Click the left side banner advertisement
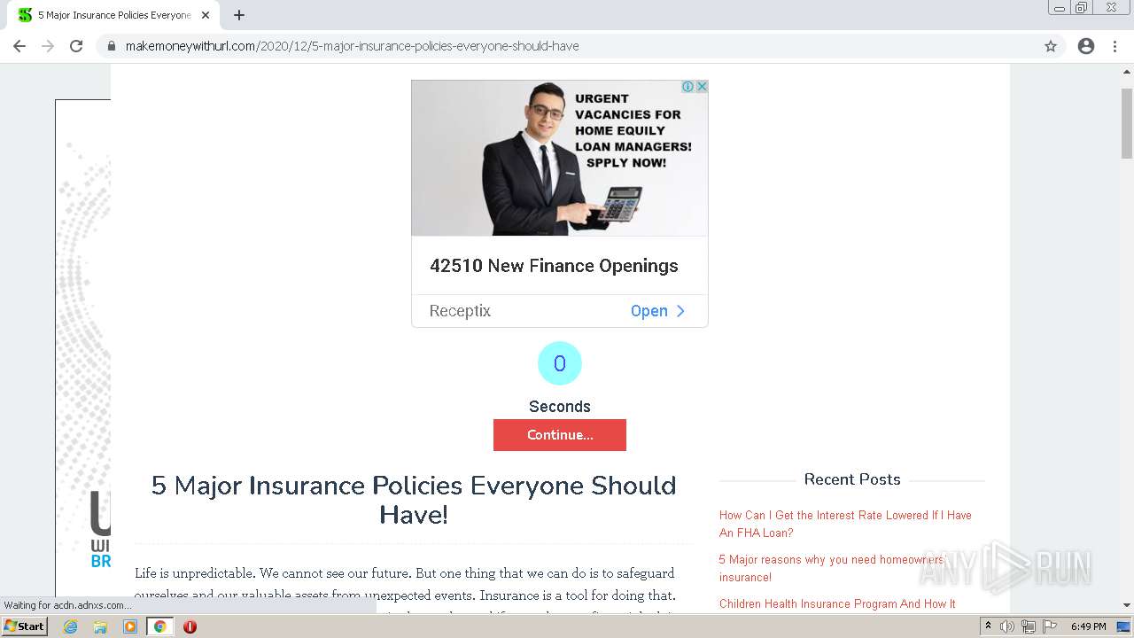Screen dimensions: 1134x638 (83, 347)
